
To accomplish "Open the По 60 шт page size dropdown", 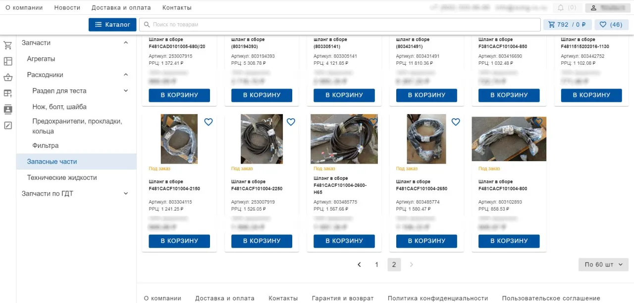I will [603, 264].
